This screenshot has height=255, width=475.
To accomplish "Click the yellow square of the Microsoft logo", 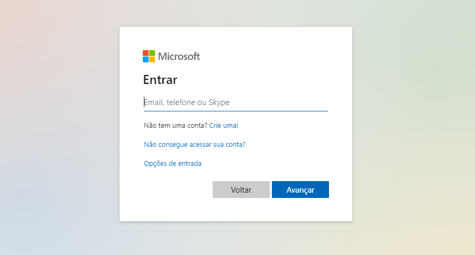I will [x=152, y=59].
